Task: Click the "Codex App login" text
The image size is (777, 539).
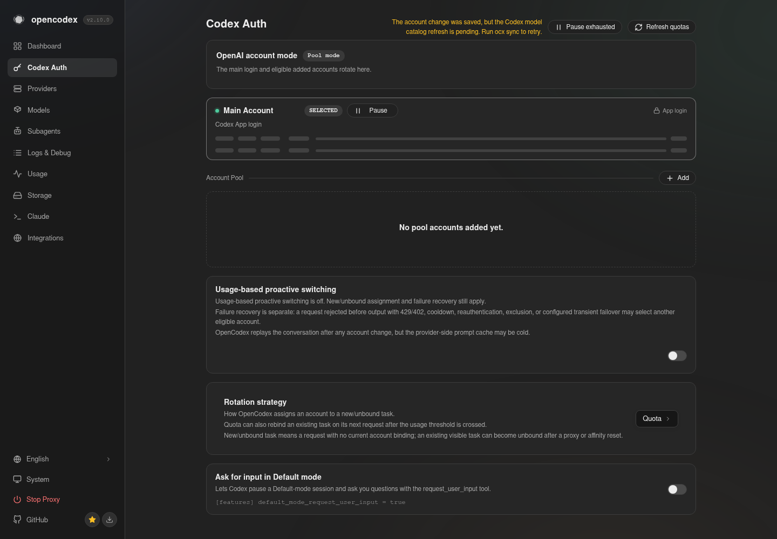Action: pos(238,125)
